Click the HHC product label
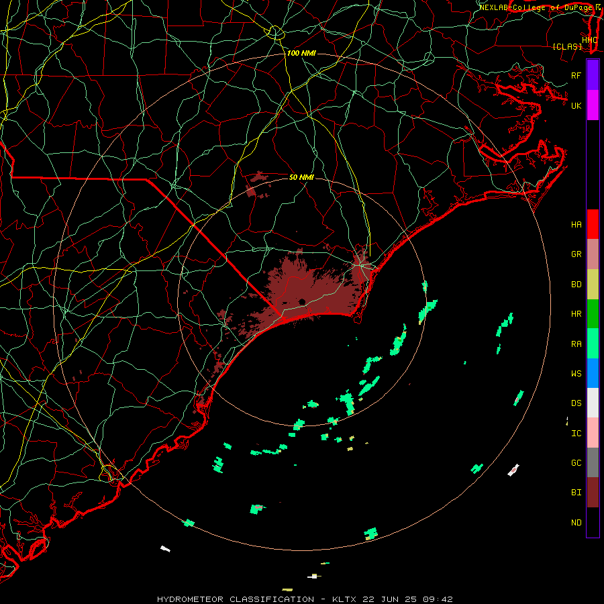The image size is (604, 604). (589, 40)
